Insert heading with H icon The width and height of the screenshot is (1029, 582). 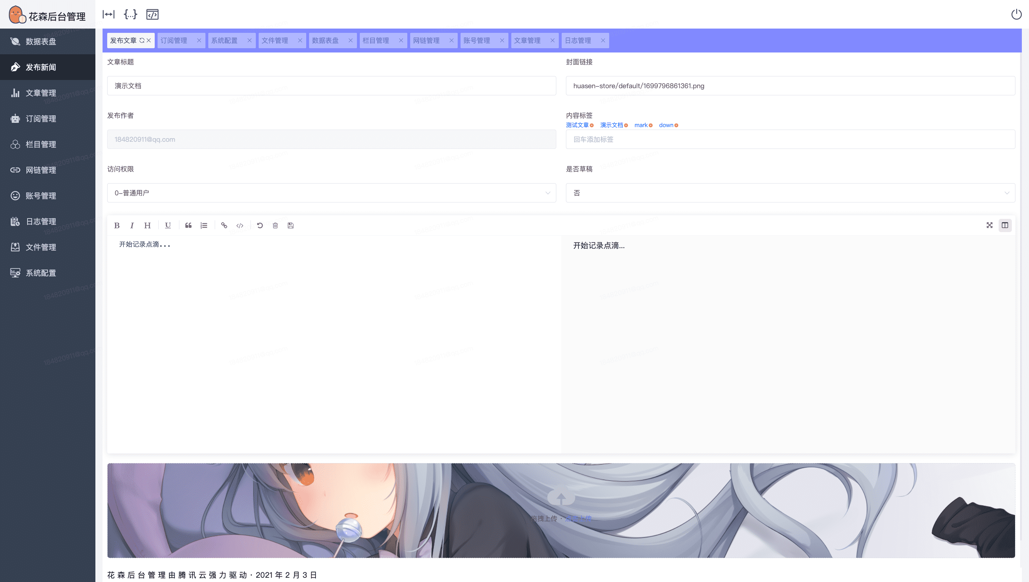coord(147,225)
